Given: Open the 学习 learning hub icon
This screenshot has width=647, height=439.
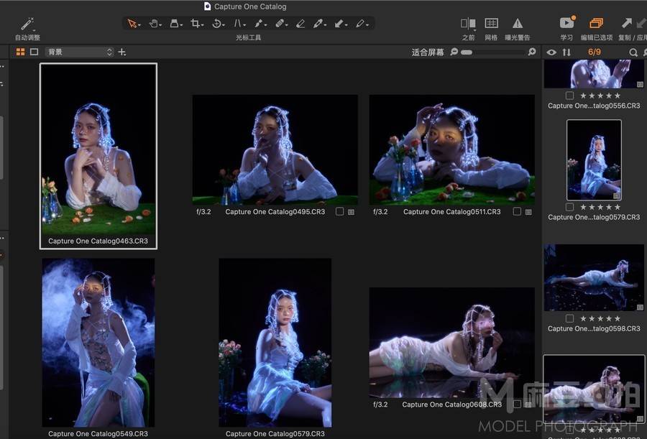Looking at the screenshot, I should click(567, 22).
